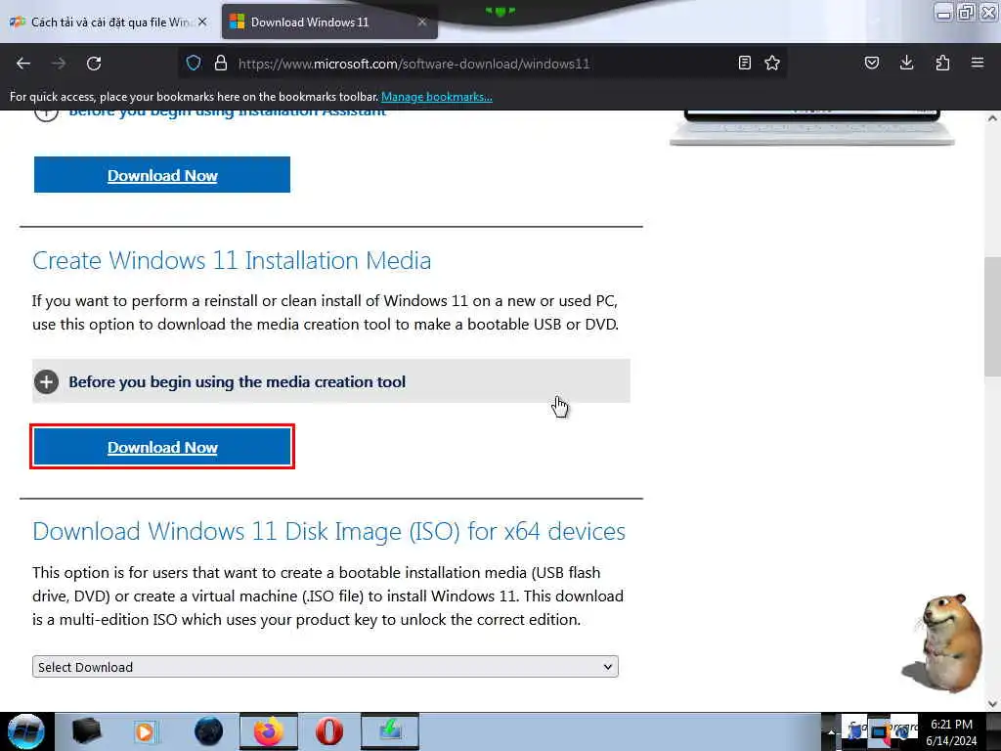The width and height of the screenshot is (1001, 751).
Task: Select the Download Windows 11 tab
Action: [329, 22]
